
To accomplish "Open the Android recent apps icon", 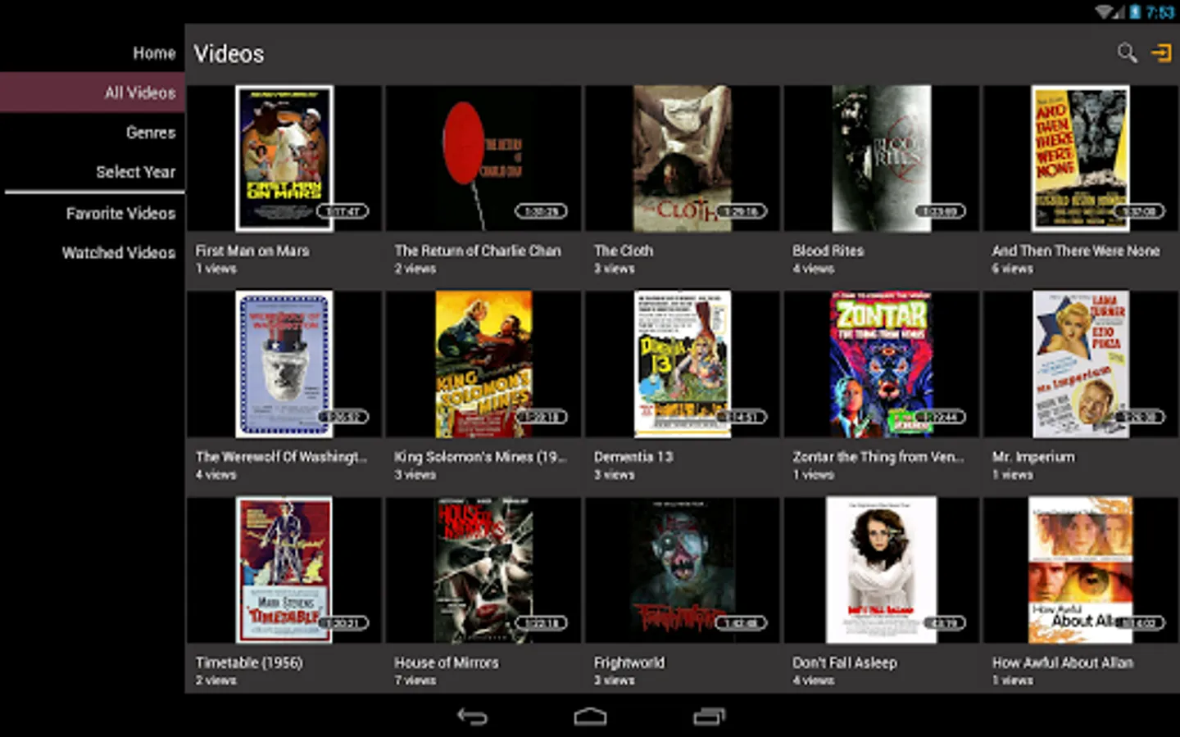I will [709, 717].
